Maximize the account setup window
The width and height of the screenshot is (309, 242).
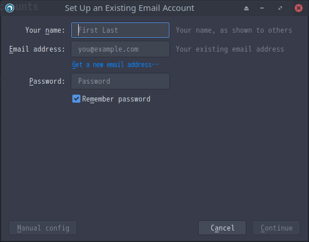coord(280,8)
